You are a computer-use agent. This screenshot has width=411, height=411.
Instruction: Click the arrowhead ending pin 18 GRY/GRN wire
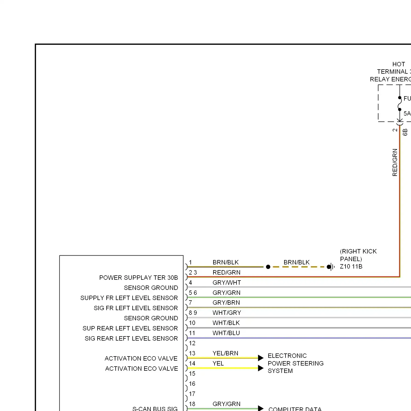click(x=261, y=409)
